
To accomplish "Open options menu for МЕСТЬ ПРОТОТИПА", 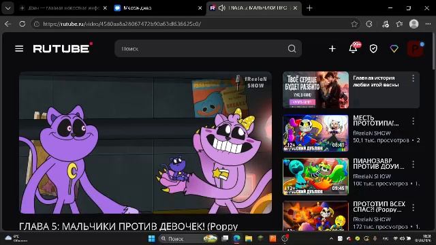I will coord(414,121).
